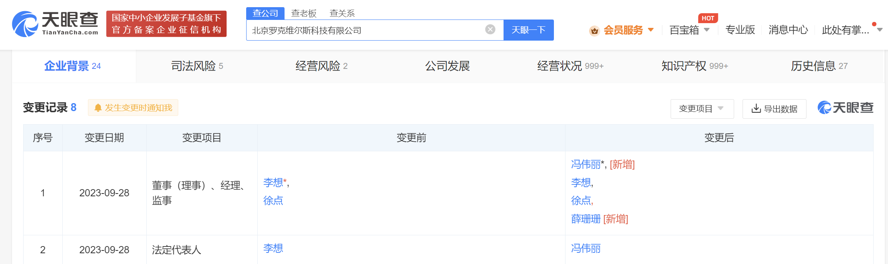Click the 2023-09-28 date in row 2
The image size is (888, 264).
point(104,250)
